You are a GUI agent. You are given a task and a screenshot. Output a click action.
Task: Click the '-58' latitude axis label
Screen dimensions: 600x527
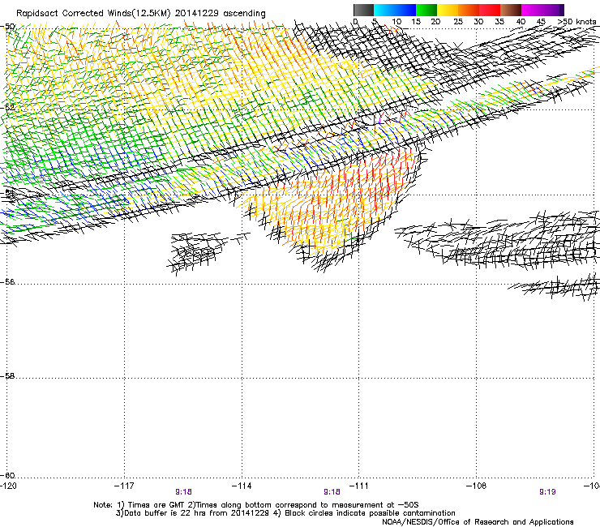[x=8, y=376]
